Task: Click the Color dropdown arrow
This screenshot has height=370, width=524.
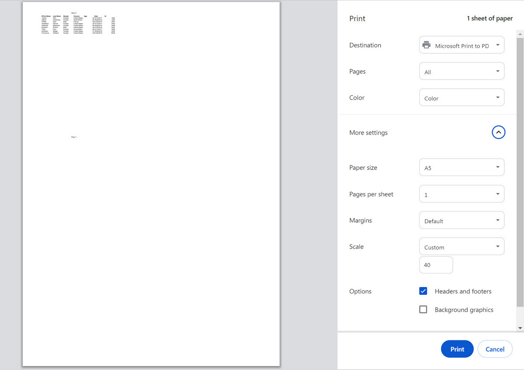Action: point(497,97)
